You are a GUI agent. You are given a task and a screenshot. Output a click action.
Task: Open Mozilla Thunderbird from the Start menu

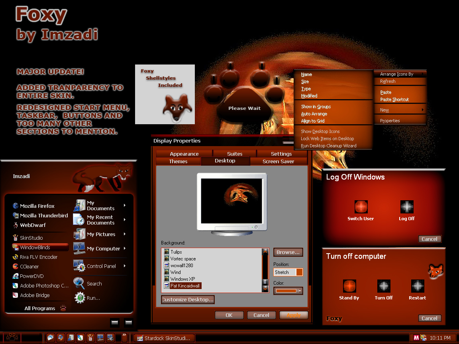(x=40, y=215)
